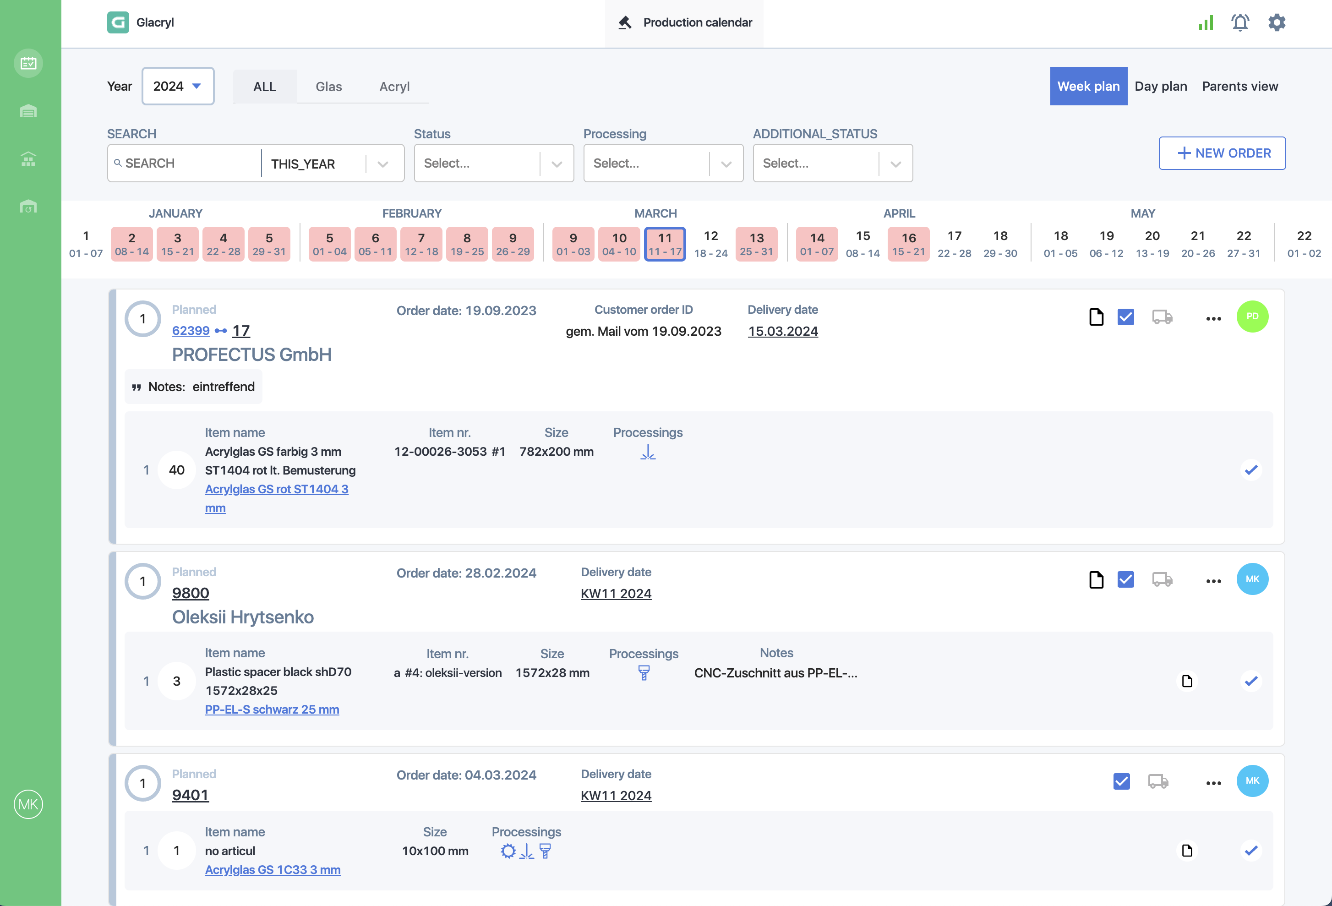The width and height of the screenshot is (1332, 906).
Task: Switch to the Glas tab
Action: [x=328, y=87]
